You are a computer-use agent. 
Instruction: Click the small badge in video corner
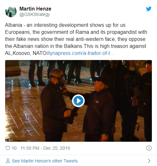point(7,140)
